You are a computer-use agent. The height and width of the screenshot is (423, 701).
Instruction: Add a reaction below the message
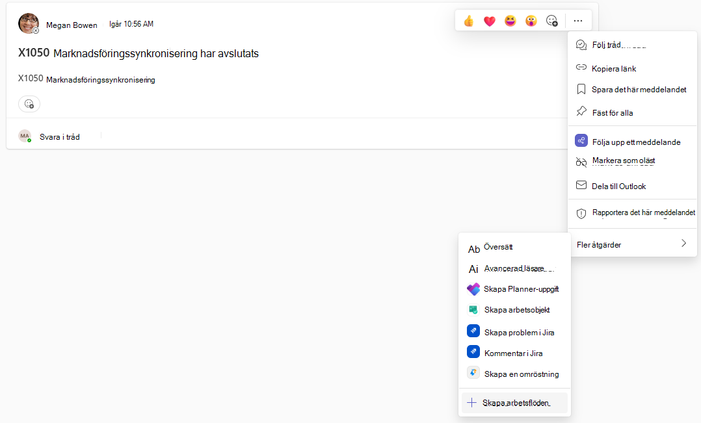point(29,104)
